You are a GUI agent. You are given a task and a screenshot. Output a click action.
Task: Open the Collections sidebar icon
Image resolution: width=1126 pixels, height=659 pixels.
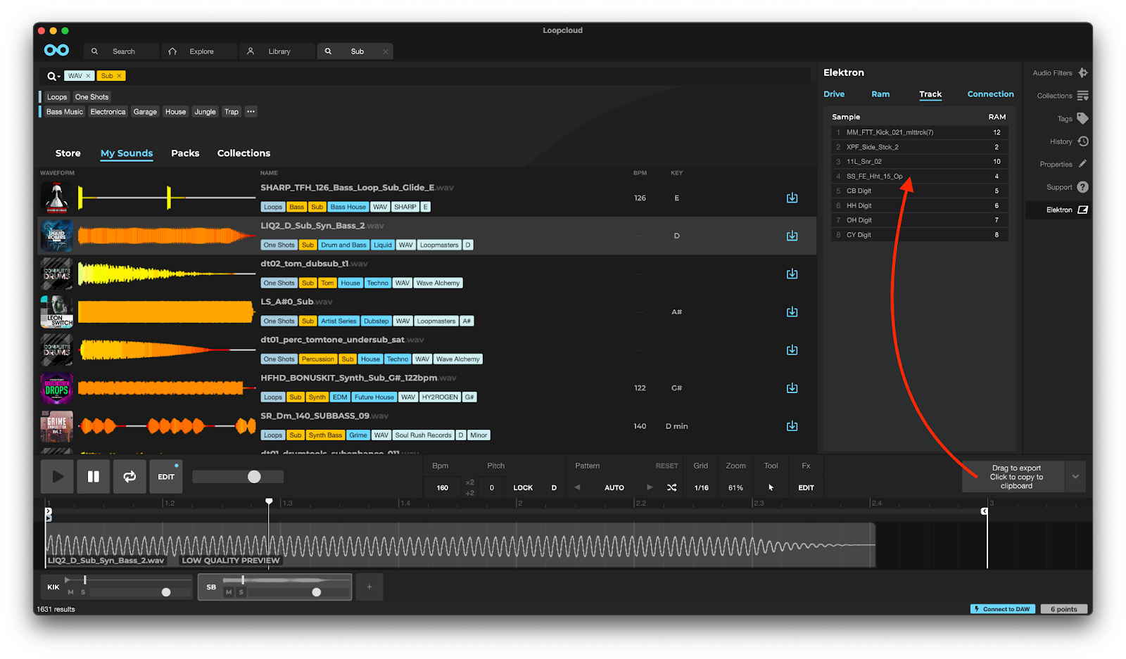pyautogui.click(x=1083, y=96)
